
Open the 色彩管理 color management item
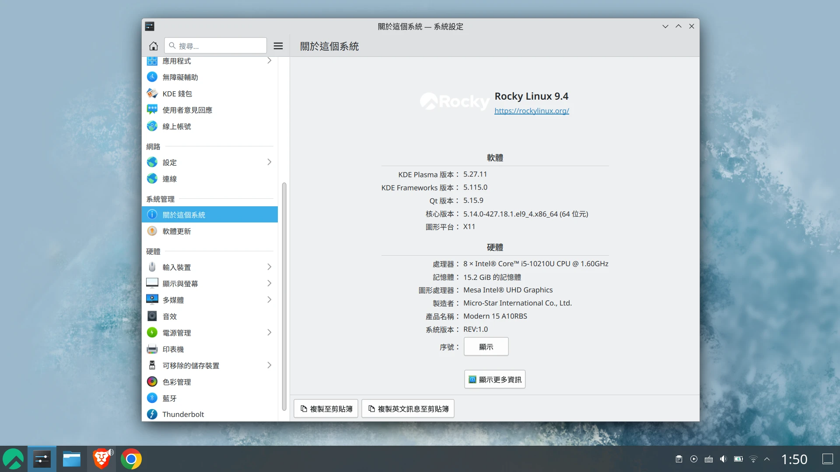[x=176, y=382]
